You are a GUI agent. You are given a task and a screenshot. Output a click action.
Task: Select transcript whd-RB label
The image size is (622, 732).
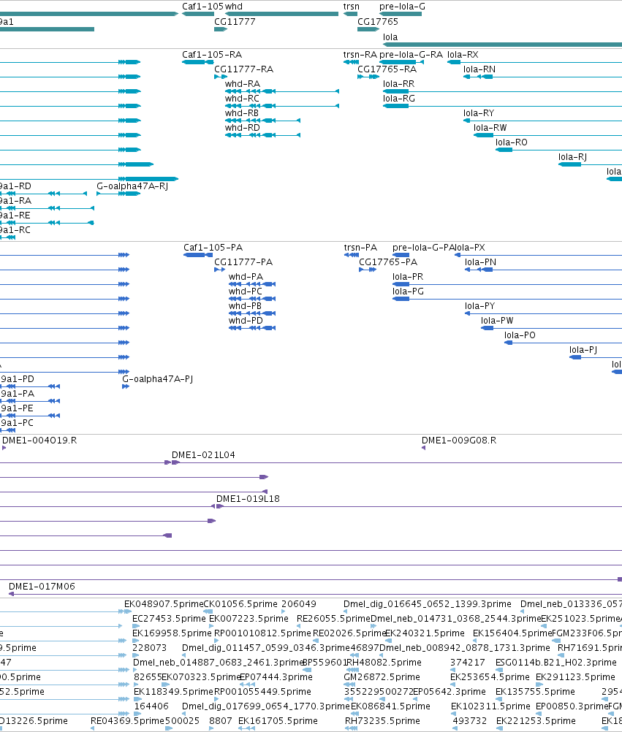[242, 113]
